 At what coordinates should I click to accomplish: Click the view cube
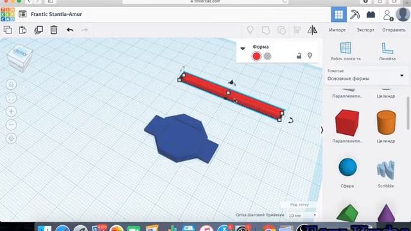20,58
